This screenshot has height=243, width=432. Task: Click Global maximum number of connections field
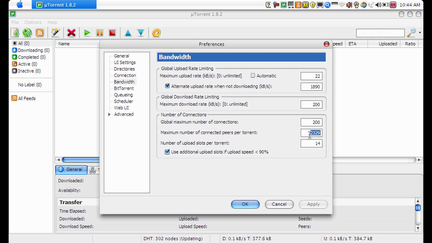click(312, 123)
